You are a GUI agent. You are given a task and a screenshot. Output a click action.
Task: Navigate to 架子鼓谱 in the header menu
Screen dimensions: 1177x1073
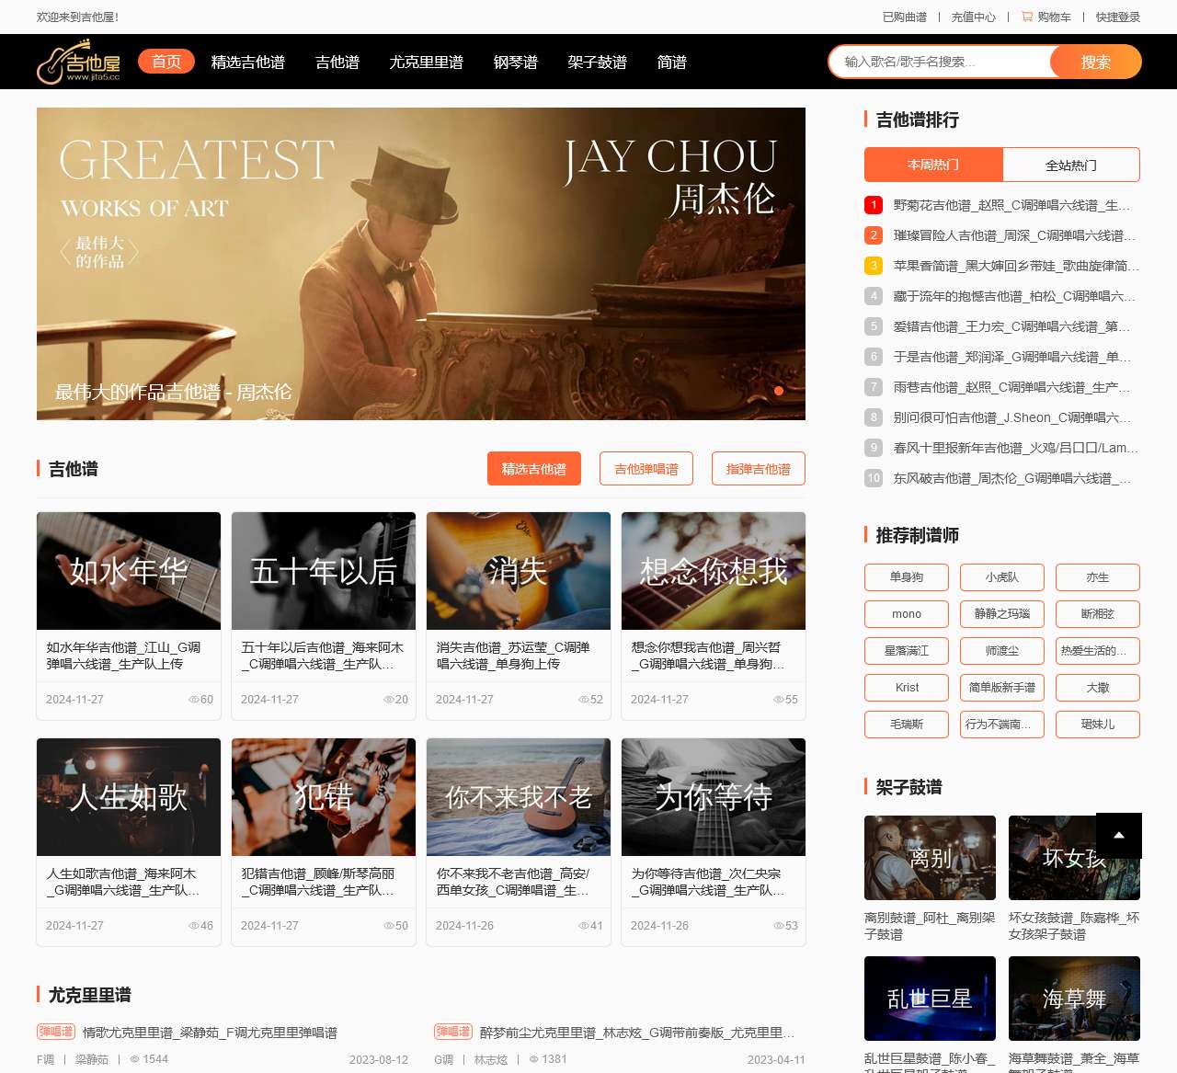click(598, 63)
